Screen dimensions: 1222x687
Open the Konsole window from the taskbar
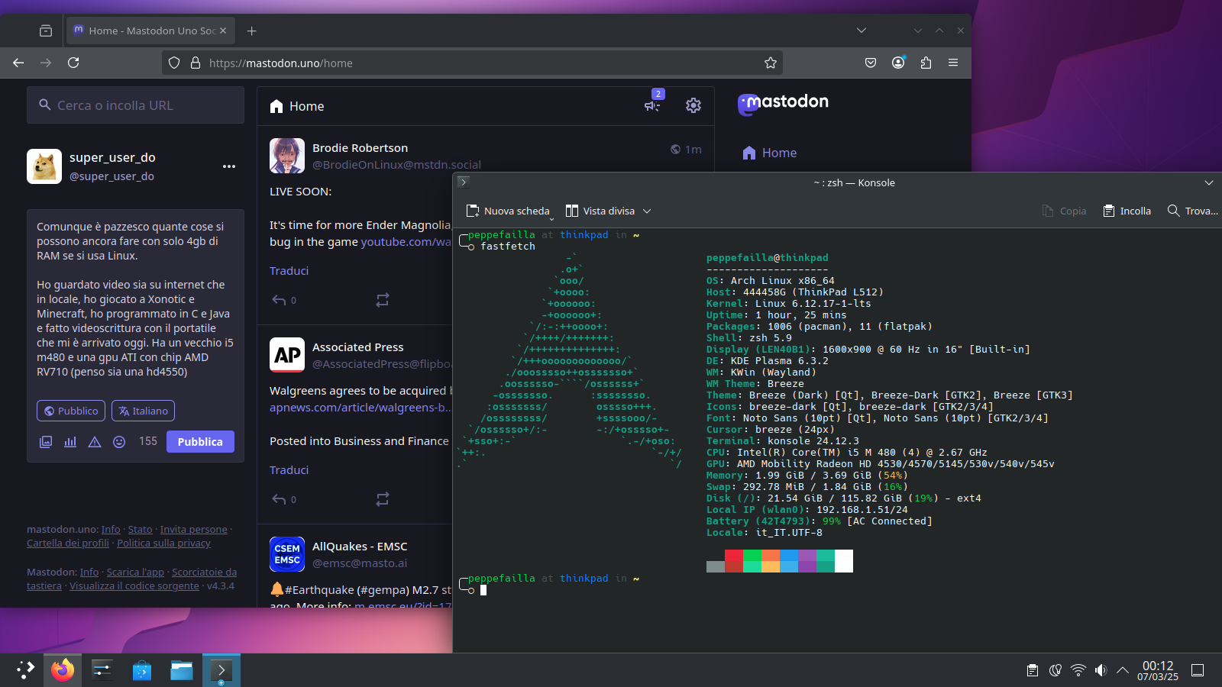[x=221, y=670]
